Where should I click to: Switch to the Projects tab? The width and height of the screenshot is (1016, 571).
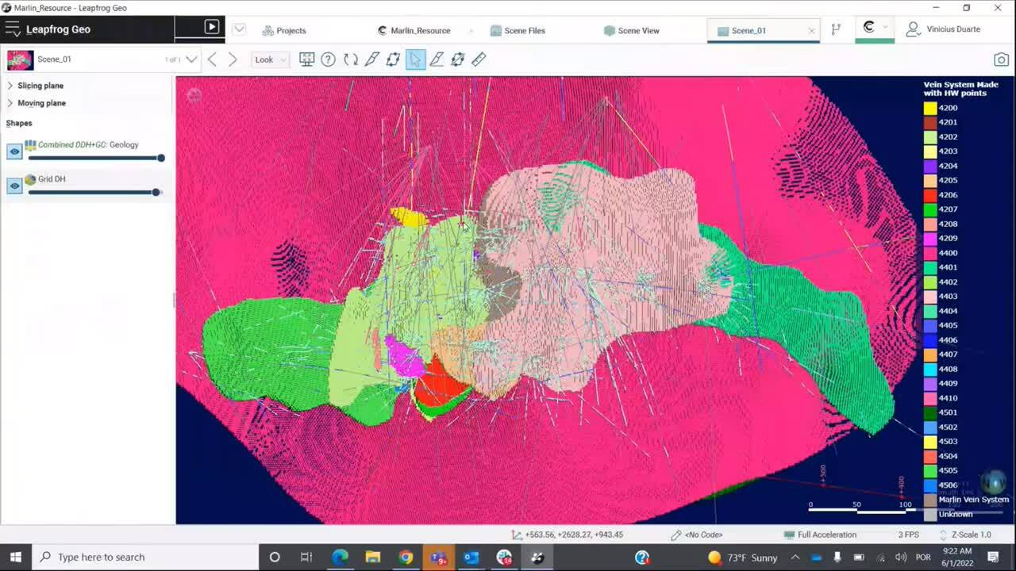(284, 30)
